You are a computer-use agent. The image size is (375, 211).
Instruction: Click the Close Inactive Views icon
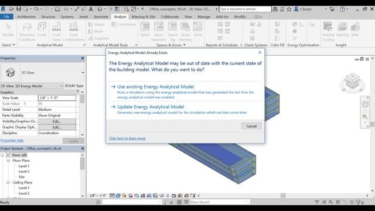(127, 9)
